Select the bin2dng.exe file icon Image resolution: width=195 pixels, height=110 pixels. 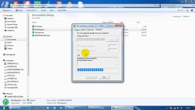pyautogui.click(x=33, y=29)
